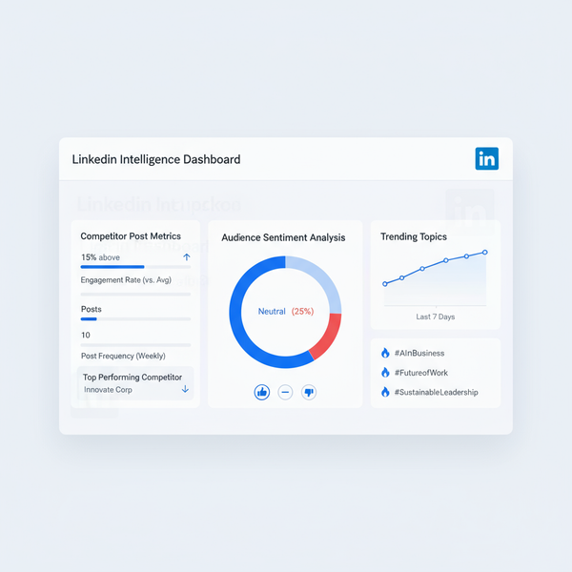Open the Last 7 Days range selector
572x572 pixels.
435,317
